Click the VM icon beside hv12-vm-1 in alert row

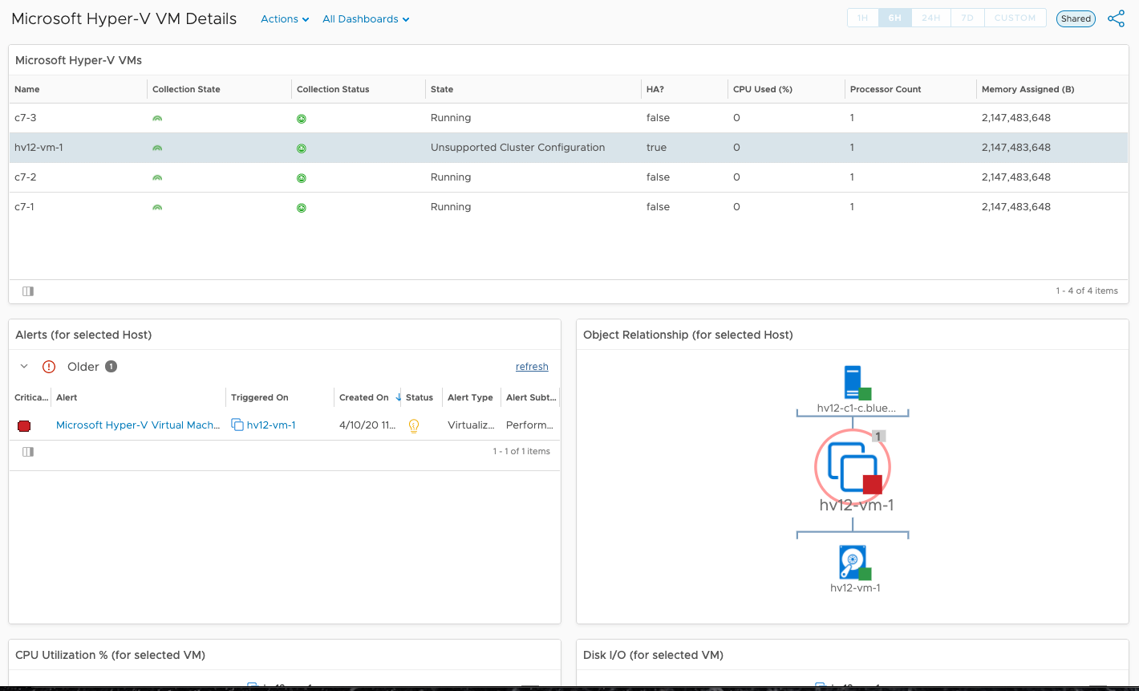[237, 425]
